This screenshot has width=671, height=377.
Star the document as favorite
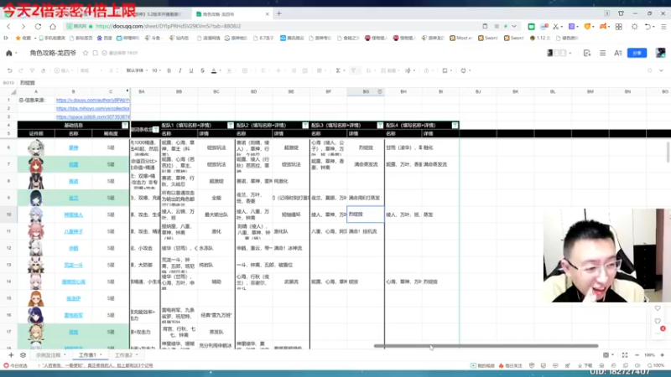coord(86,53)
